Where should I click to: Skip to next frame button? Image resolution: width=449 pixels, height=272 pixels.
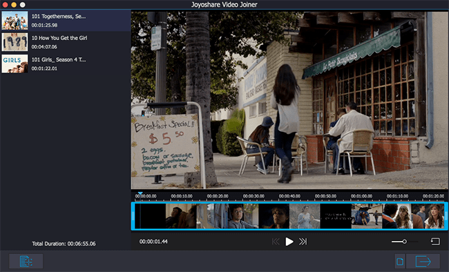click(303, 242)
